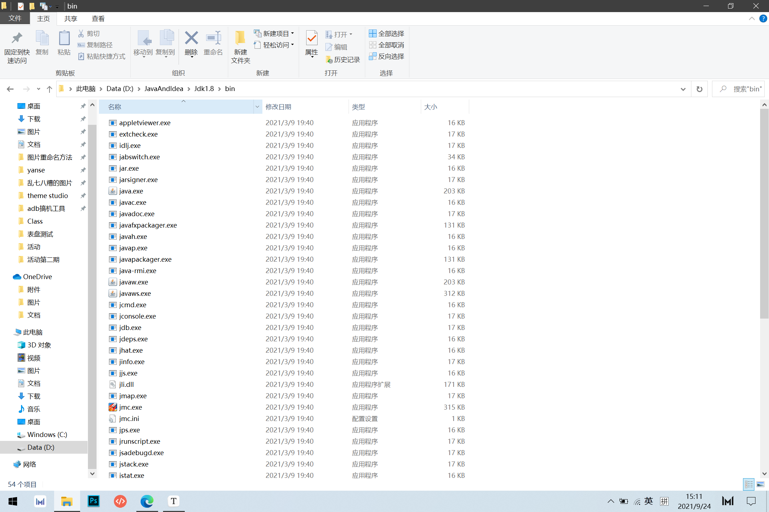Open Photoshop from the taskbar
This screenshot has width=769, height=512.
[x=93, y=501]
